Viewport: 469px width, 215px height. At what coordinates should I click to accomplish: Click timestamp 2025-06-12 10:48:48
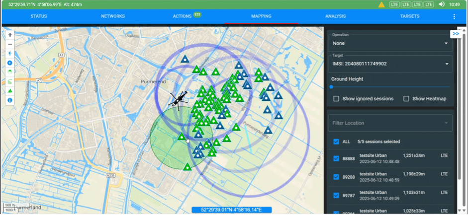click(379, 161)
